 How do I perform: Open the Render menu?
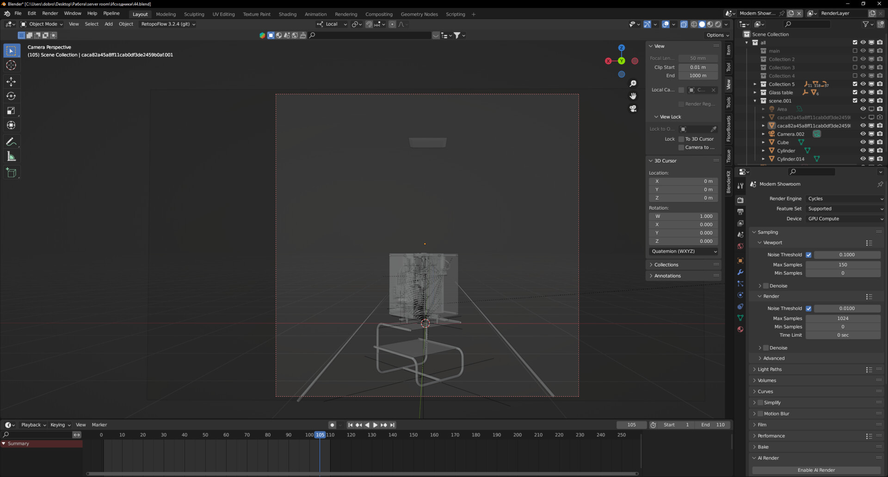(x=50, y=13)
